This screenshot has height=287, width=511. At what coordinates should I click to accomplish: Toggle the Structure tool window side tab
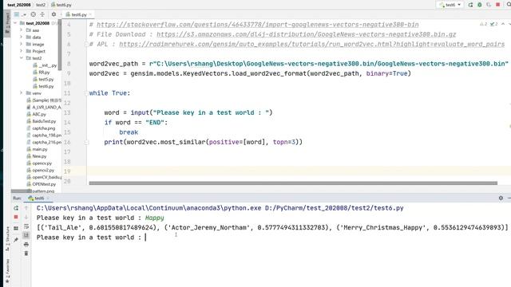pos(7,239)
